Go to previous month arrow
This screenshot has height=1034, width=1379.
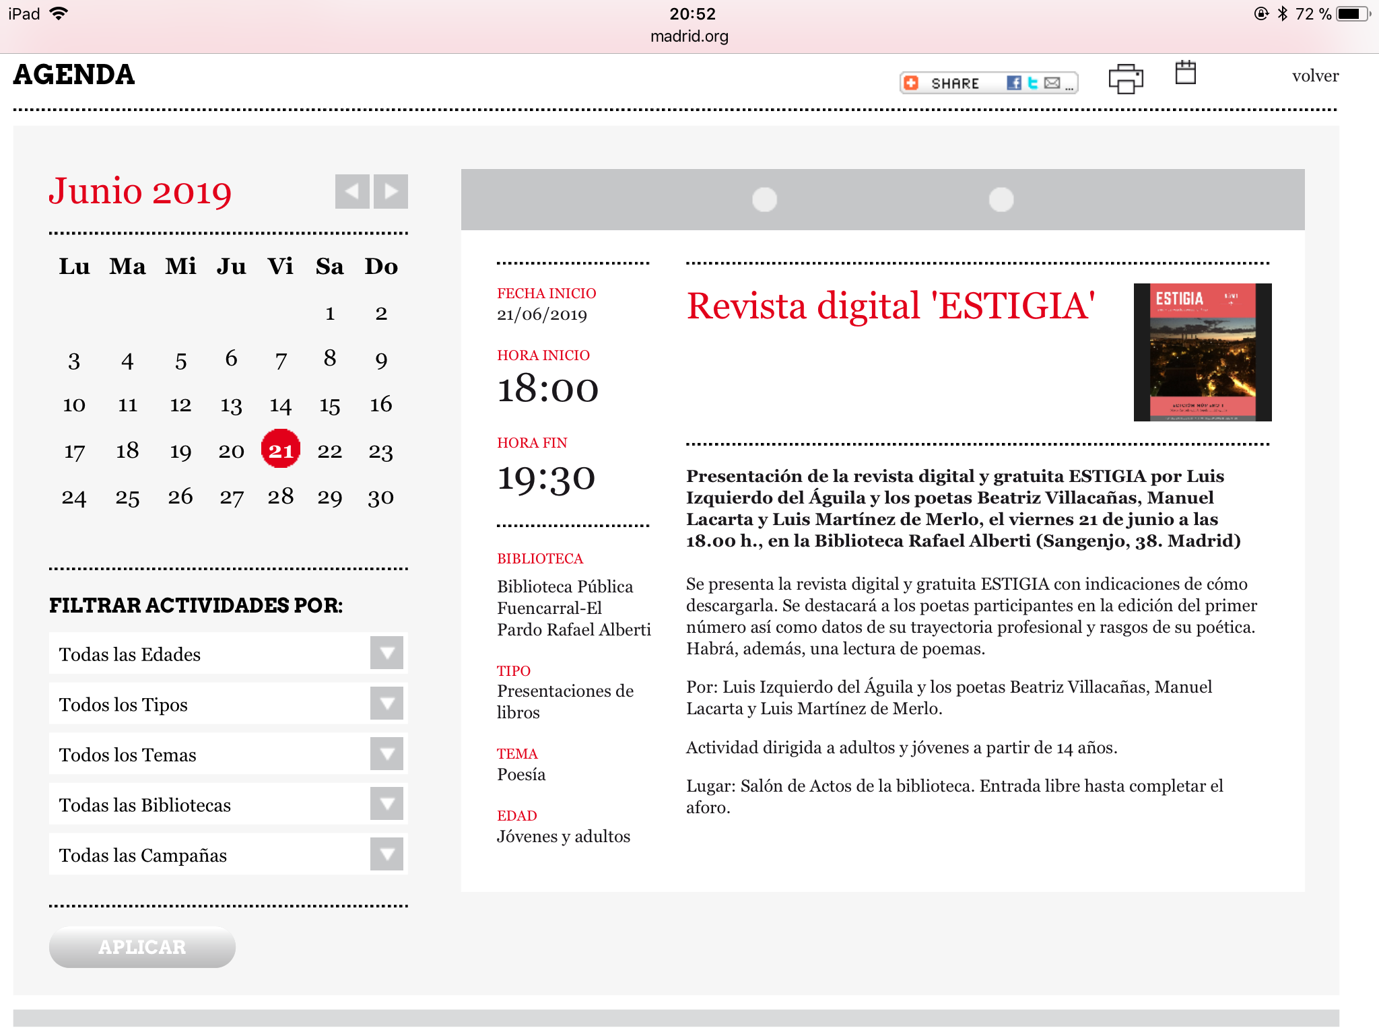click(352, 192)
